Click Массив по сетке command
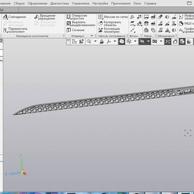This screenshot has width=194, height=194. tap(113, 17)
